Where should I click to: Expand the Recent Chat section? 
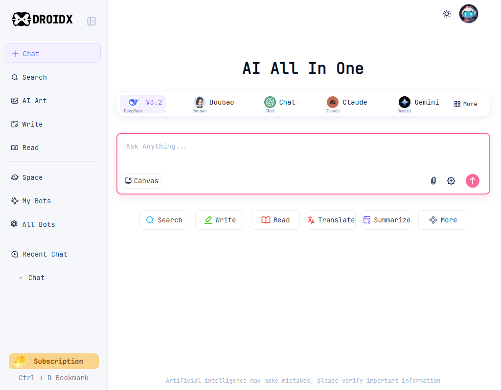pyautogui.click(x=45, y=254)
